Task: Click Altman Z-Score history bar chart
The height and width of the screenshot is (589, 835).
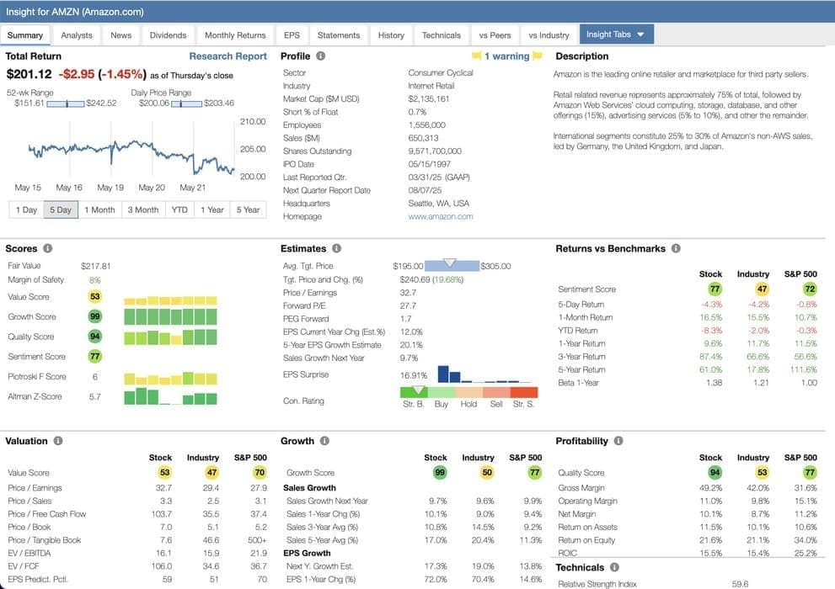Action: [x=170, y=396]
